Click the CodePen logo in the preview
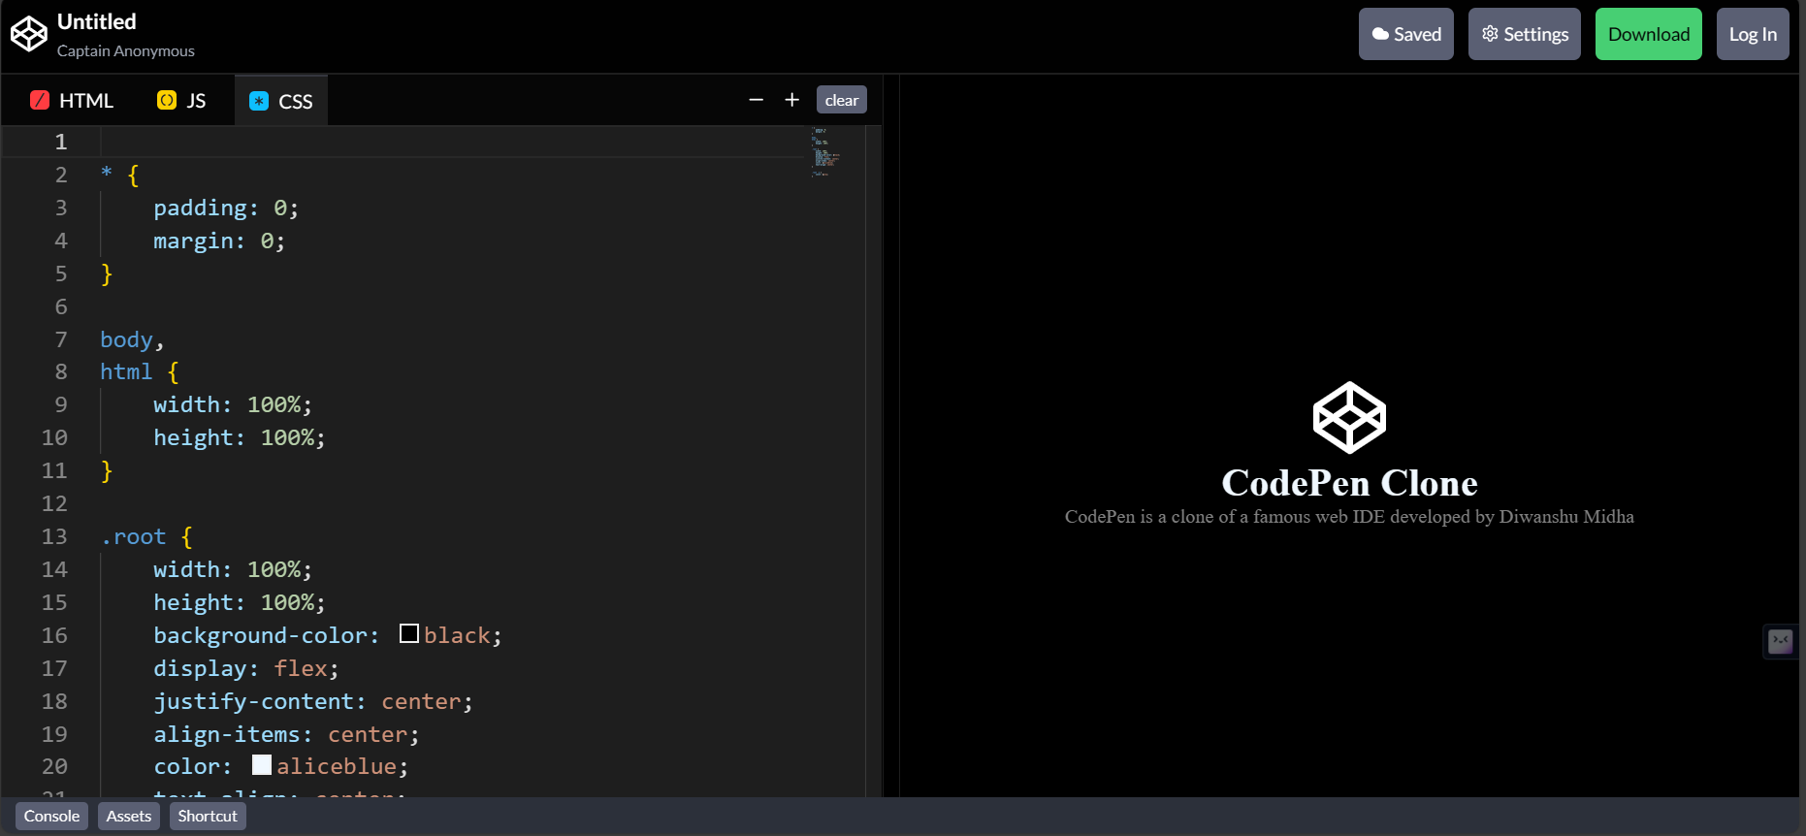 (1349, 417)
